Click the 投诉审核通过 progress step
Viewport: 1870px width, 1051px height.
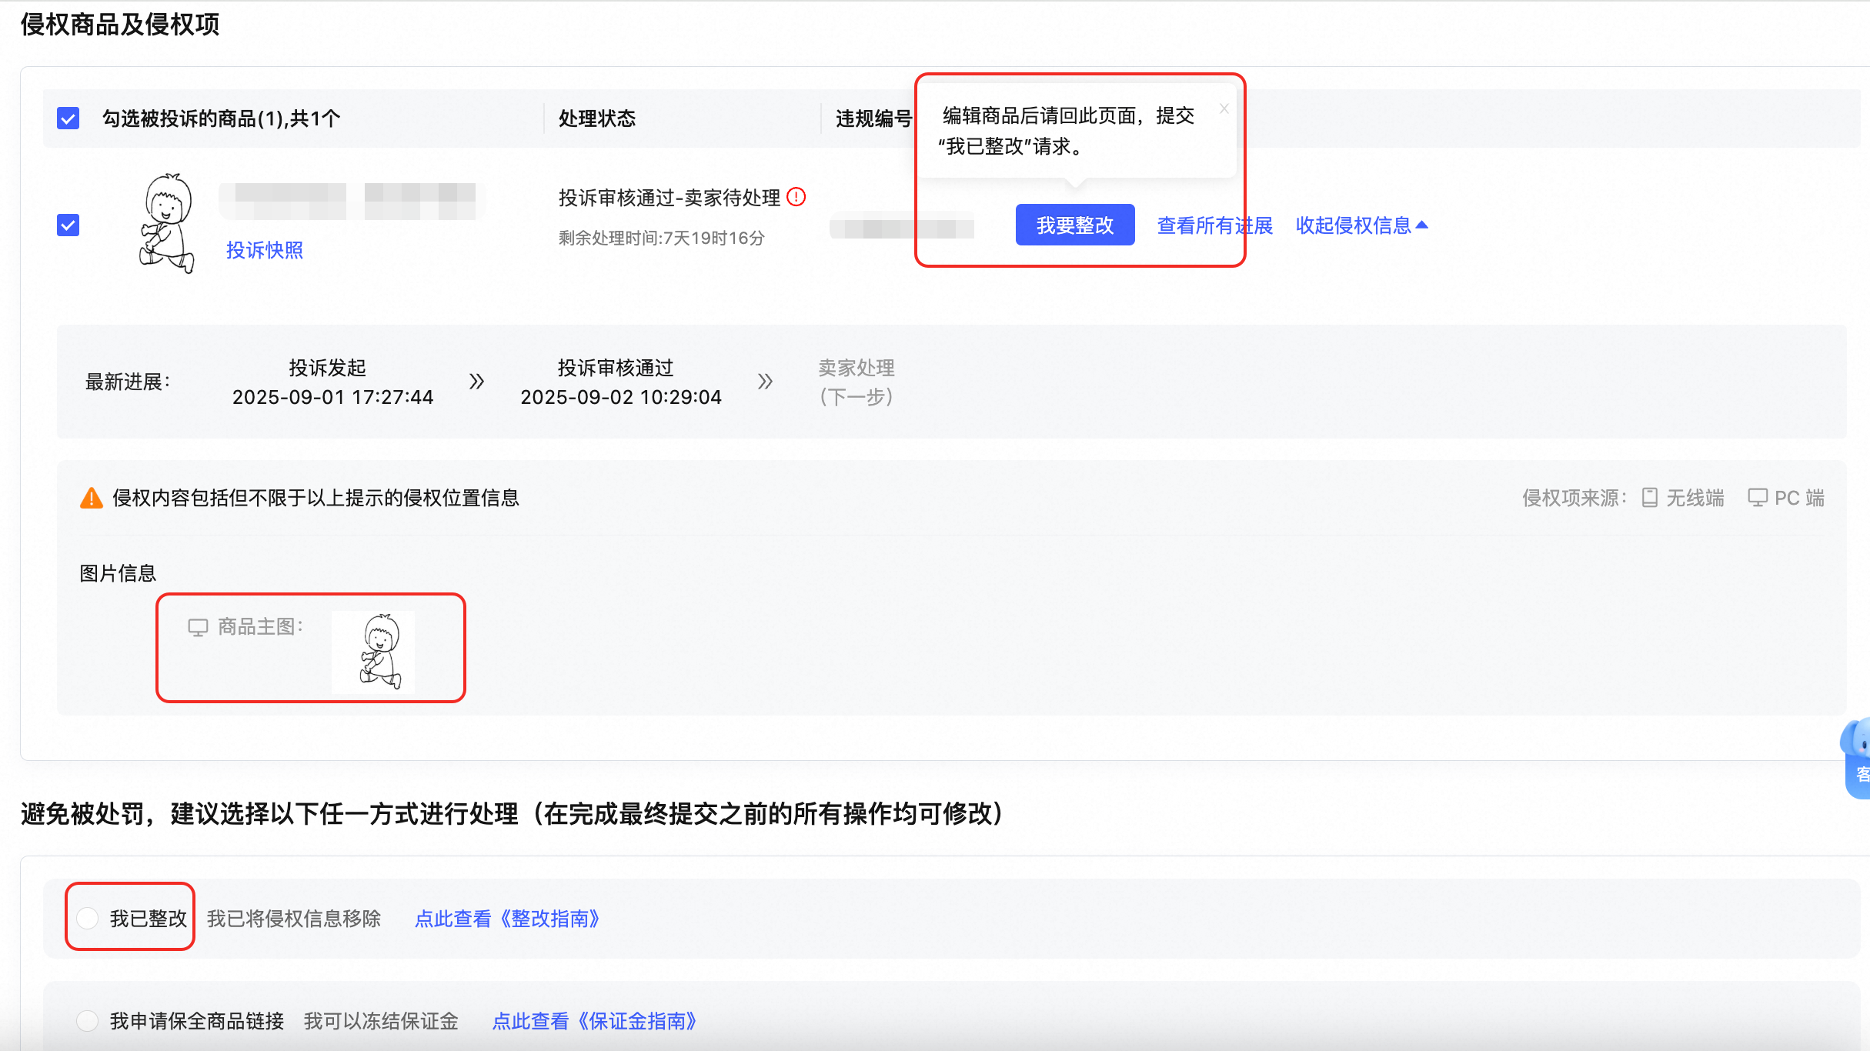coord(620,382)
